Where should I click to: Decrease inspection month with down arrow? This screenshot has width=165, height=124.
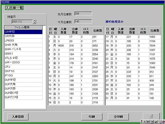(x=35, y=22)
